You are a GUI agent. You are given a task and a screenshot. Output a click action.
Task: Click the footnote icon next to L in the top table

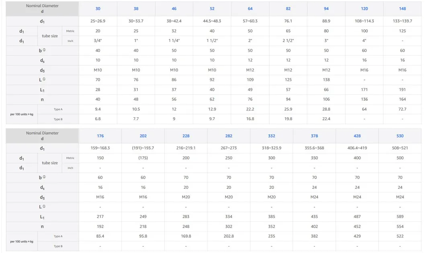[x=44, y=80]
